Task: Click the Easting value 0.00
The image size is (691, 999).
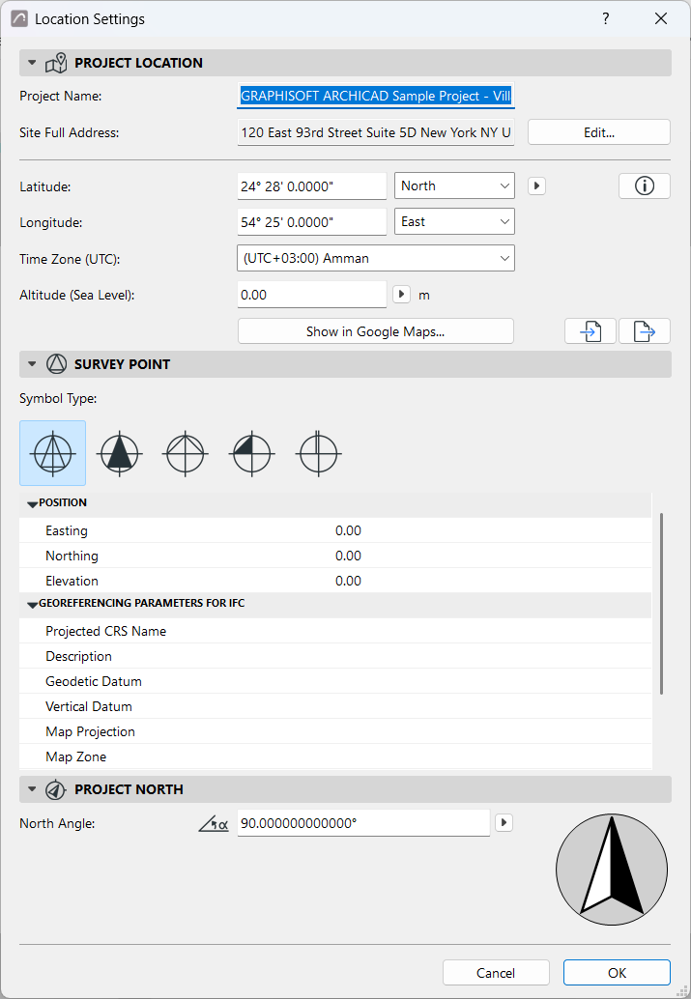Action: click(x=348, y=530)
